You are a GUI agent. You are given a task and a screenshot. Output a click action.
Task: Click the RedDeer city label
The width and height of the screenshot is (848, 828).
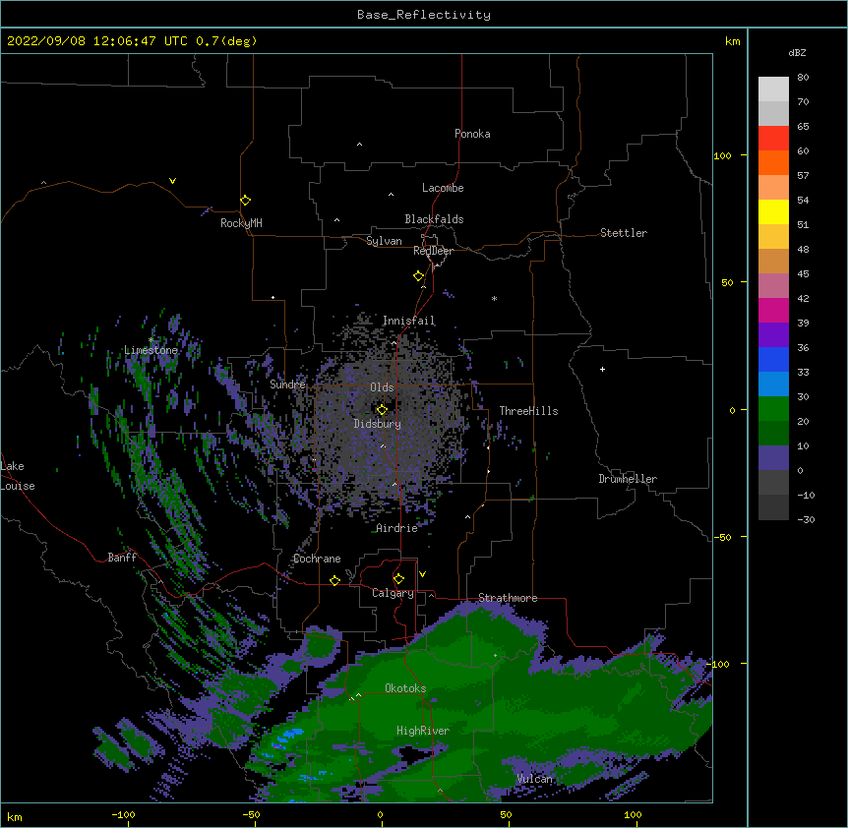coord(433,251)
